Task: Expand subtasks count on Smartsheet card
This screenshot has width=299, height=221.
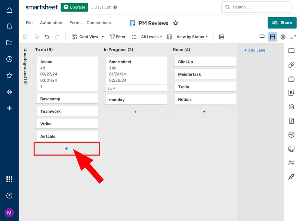Action: [x=111, y=88]
